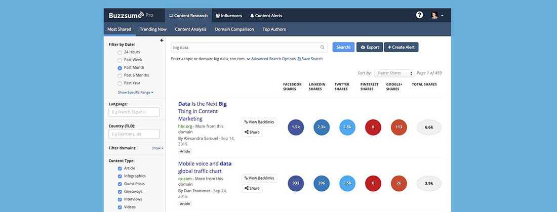Switch to Domain Comparison subtab
This screenshot has width=557, height=212.
click(x=234, y=29)
